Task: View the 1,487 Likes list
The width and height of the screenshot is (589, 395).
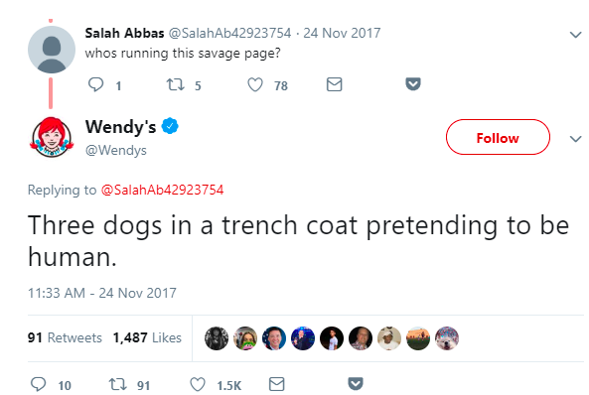Action: click(x=147, y=337)
